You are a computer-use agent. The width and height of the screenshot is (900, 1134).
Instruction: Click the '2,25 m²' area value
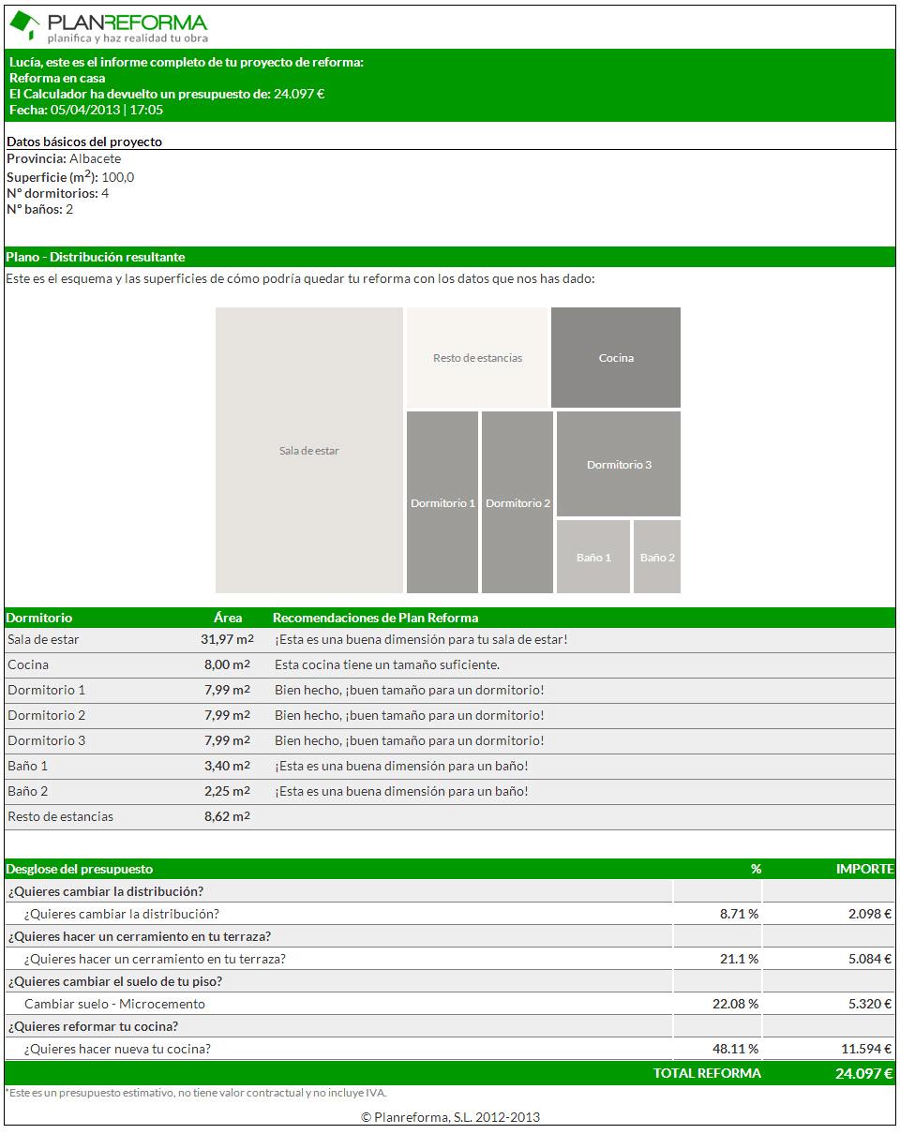pos(227,791)
